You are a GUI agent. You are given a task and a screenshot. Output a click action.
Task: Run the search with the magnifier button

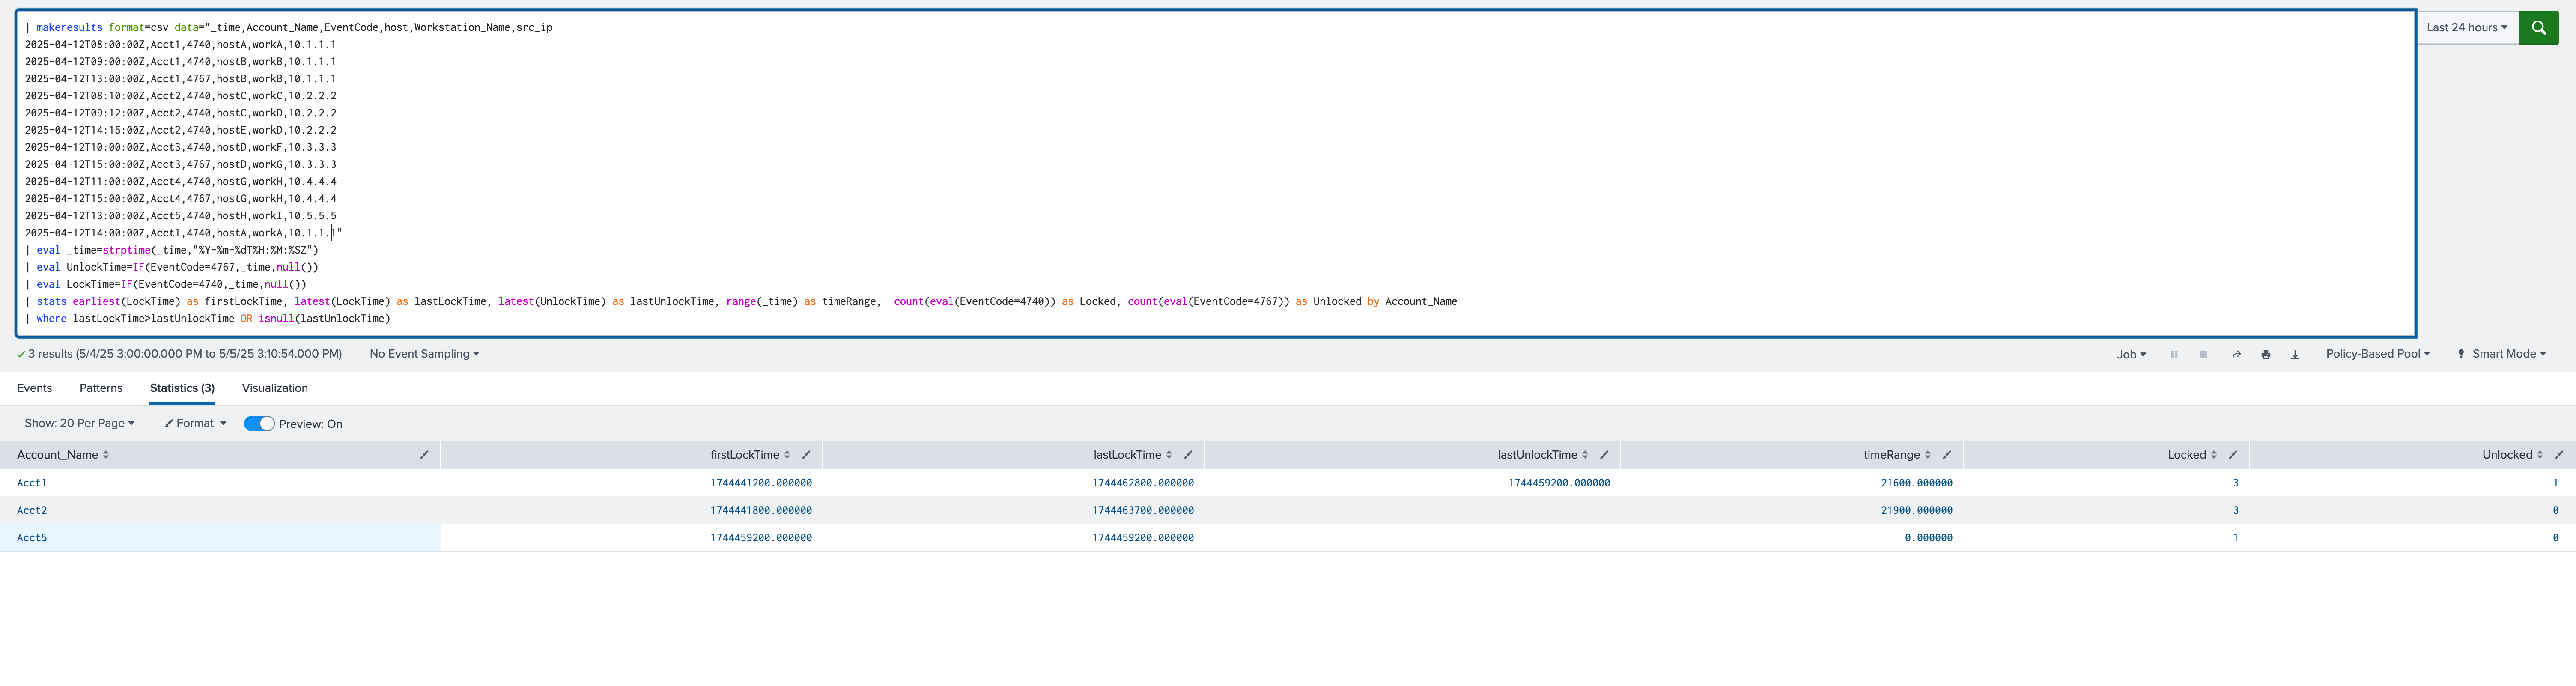coord(2538,28)
